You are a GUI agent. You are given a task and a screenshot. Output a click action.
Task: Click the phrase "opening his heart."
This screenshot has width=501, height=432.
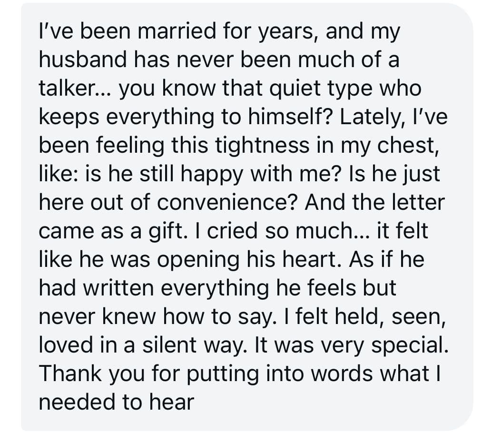click(x=259, y=260)
